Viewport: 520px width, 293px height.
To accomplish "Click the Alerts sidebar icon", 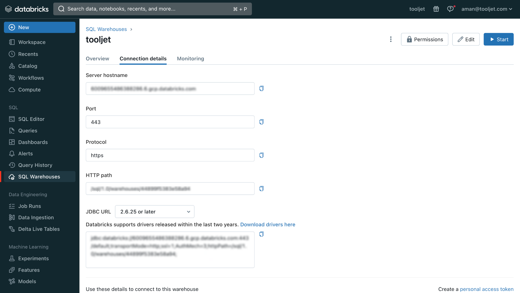I will click(11, 153).
